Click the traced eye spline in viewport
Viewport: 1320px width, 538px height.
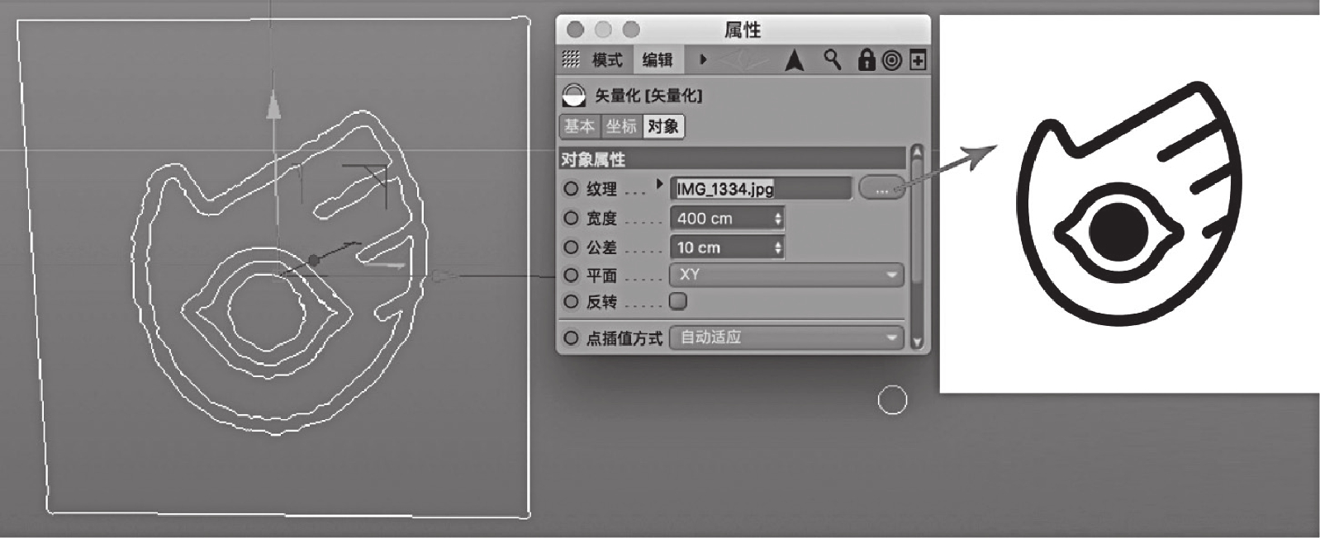(267, 311)
